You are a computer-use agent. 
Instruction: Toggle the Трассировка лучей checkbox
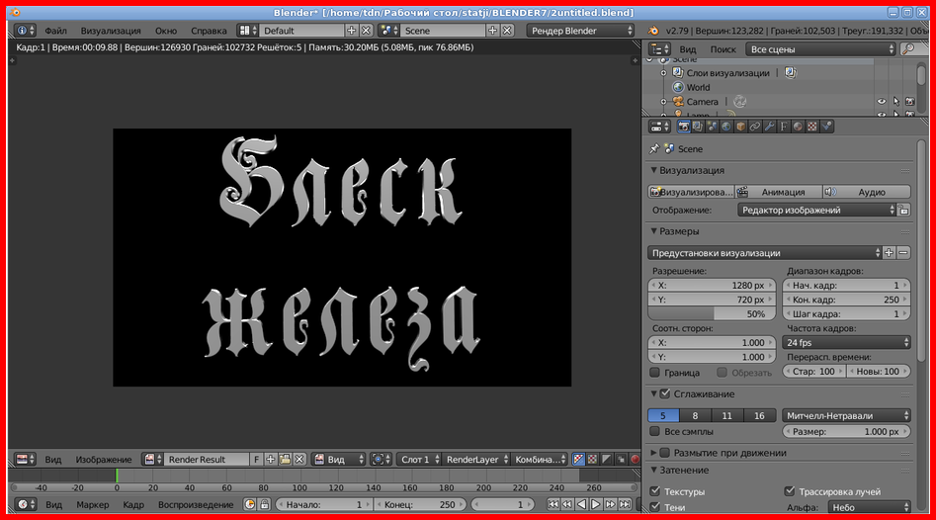(x=790, y=491)
